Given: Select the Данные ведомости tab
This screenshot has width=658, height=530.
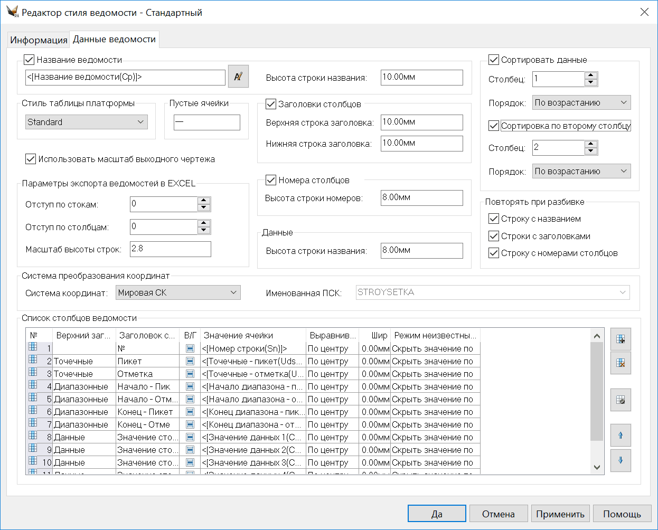Looking at the screenshot, I should pyautogui.click(x=114, y=40).
